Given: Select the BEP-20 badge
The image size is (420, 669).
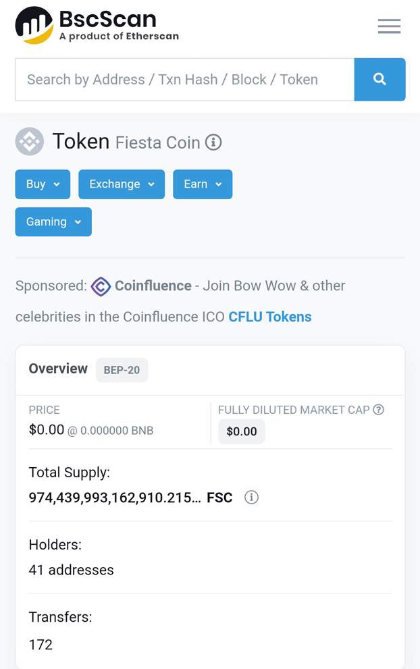Looking at the screenshot, I should tap(122, 370).
